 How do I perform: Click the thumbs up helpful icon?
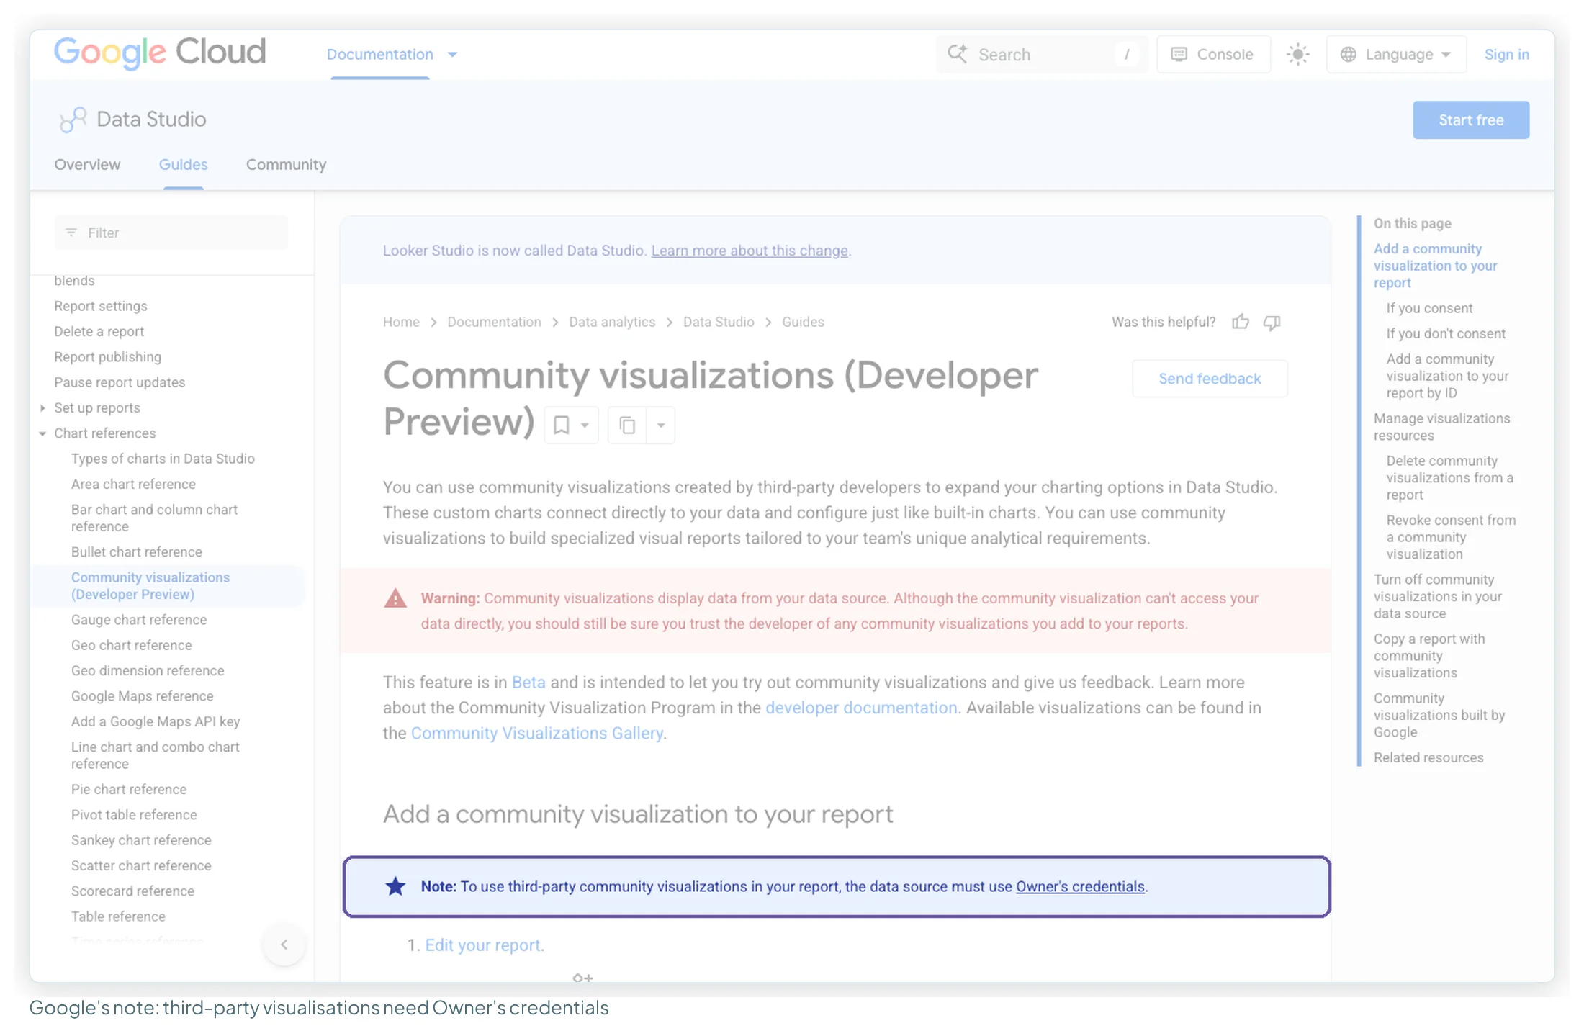1240,322
